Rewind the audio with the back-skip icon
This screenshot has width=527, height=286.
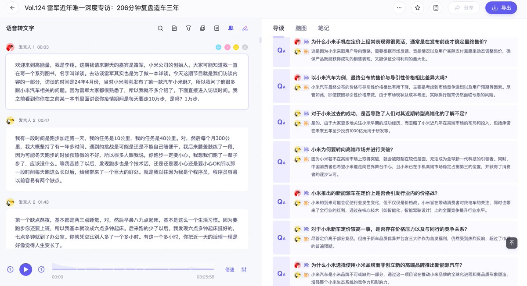10,269
